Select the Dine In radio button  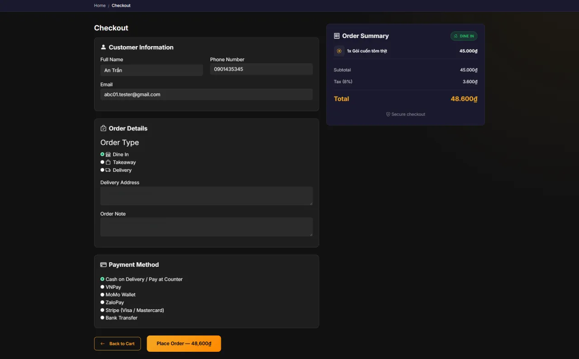102,154
